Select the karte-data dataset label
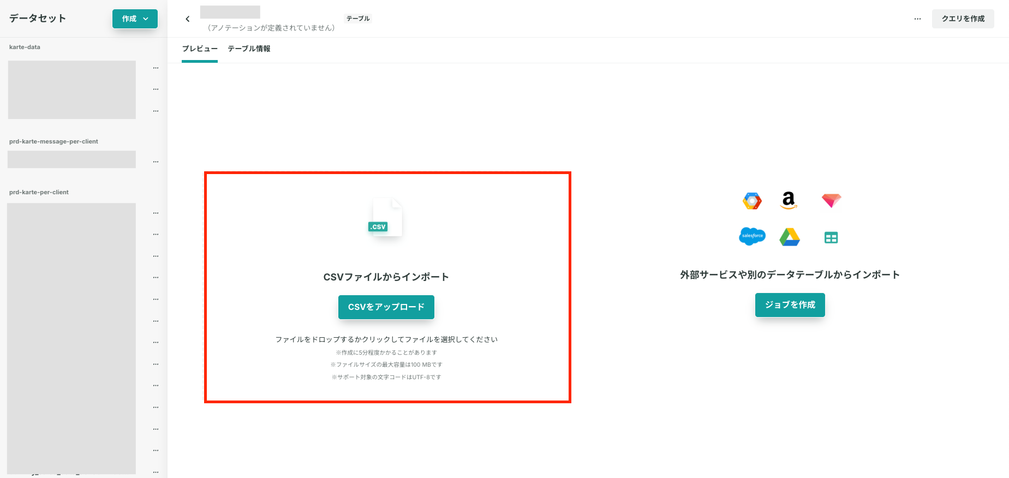This screenshot has height=478, width=1009. point(25,47)
